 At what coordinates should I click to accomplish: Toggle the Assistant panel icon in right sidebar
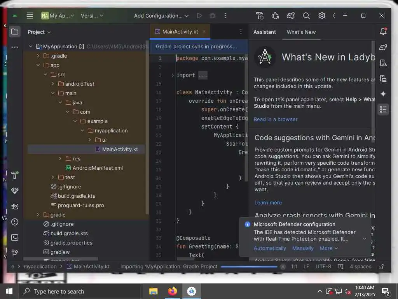coord(383,109)
